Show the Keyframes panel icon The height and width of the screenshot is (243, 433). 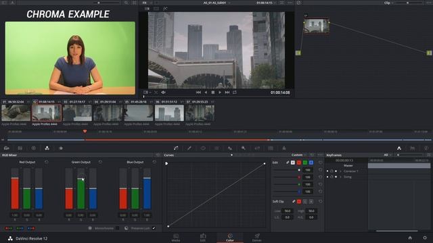pos(399,148)
